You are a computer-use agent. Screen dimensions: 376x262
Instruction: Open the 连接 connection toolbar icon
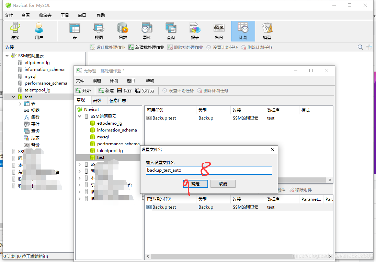(x=15, y=31)
